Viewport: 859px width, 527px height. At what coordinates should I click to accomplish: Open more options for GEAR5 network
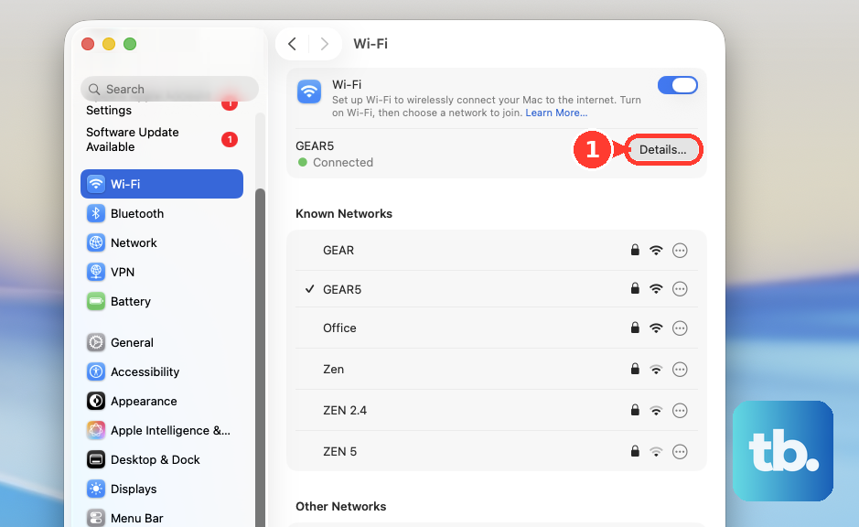tap(680, 289)
